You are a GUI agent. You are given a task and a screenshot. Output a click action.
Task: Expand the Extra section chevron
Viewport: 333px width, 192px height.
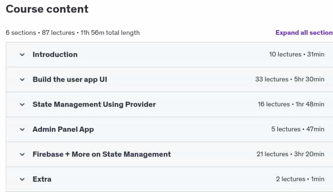tap(22, 179)
